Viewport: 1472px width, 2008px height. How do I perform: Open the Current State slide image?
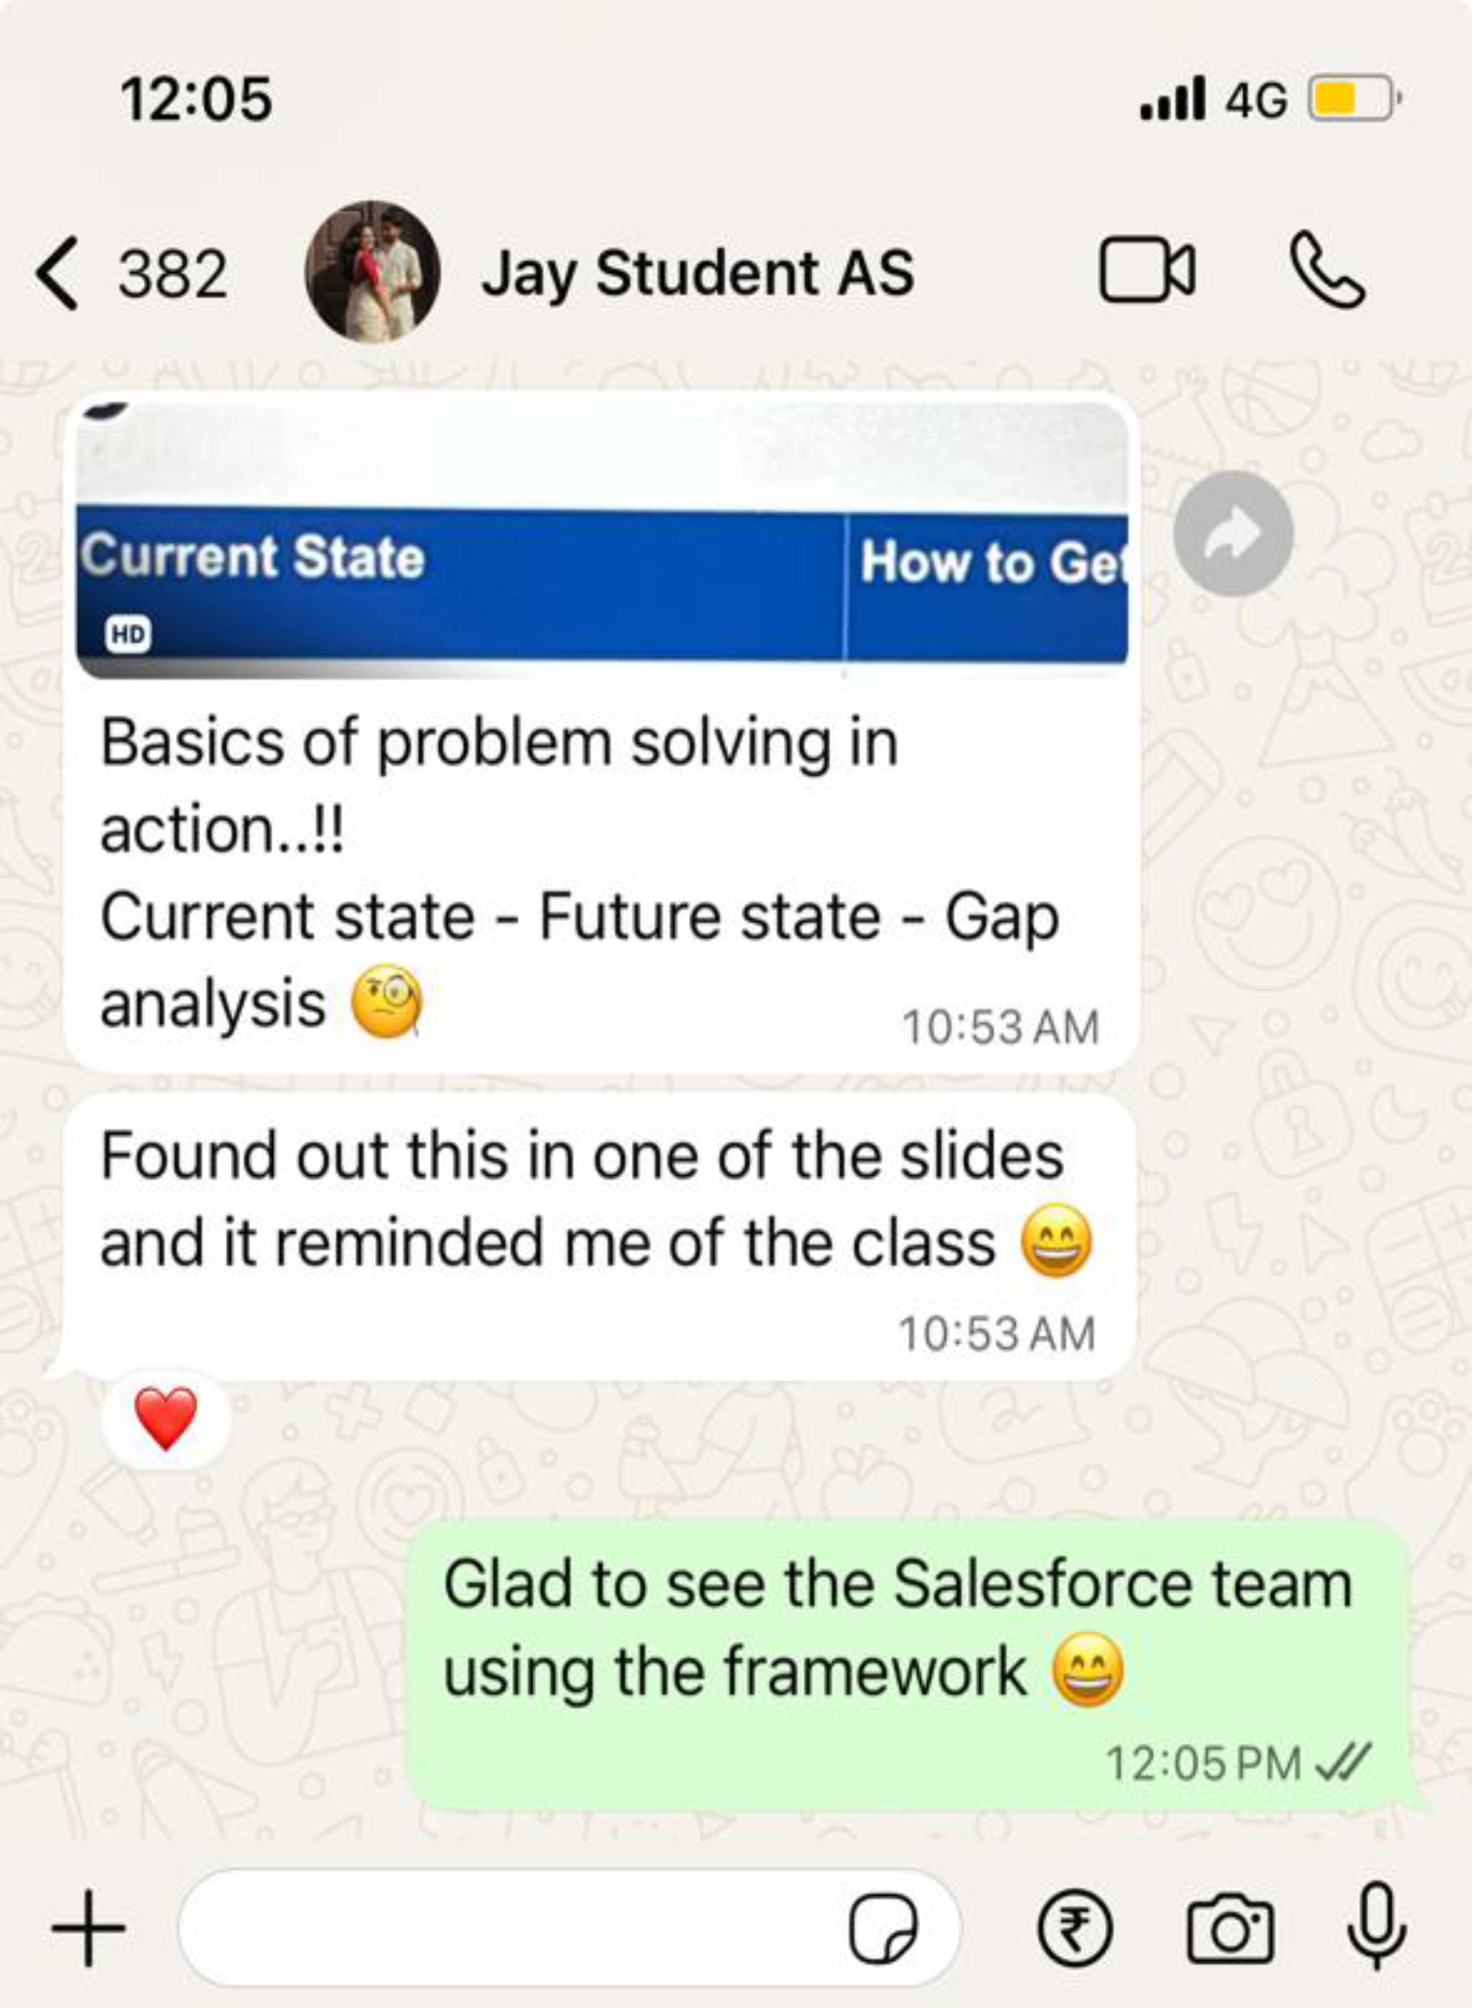[602, 540]
